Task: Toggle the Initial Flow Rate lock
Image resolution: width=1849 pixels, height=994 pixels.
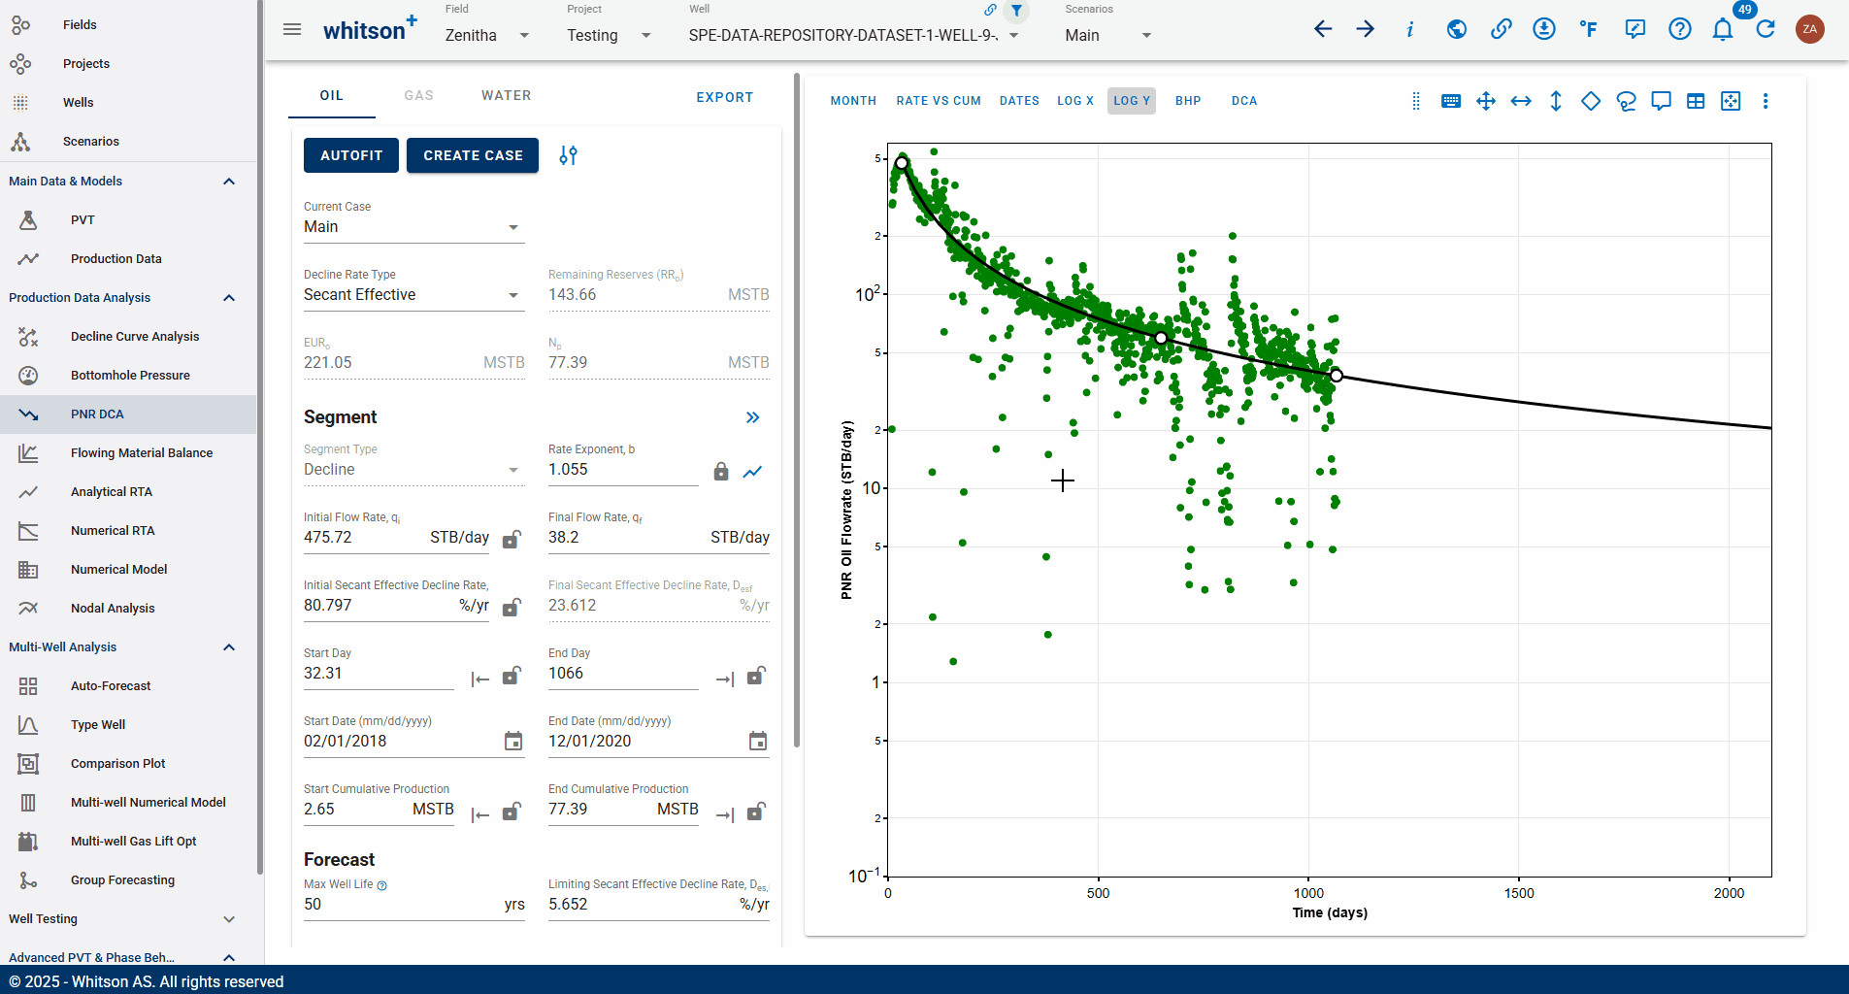Action: [x=512, y=540]
